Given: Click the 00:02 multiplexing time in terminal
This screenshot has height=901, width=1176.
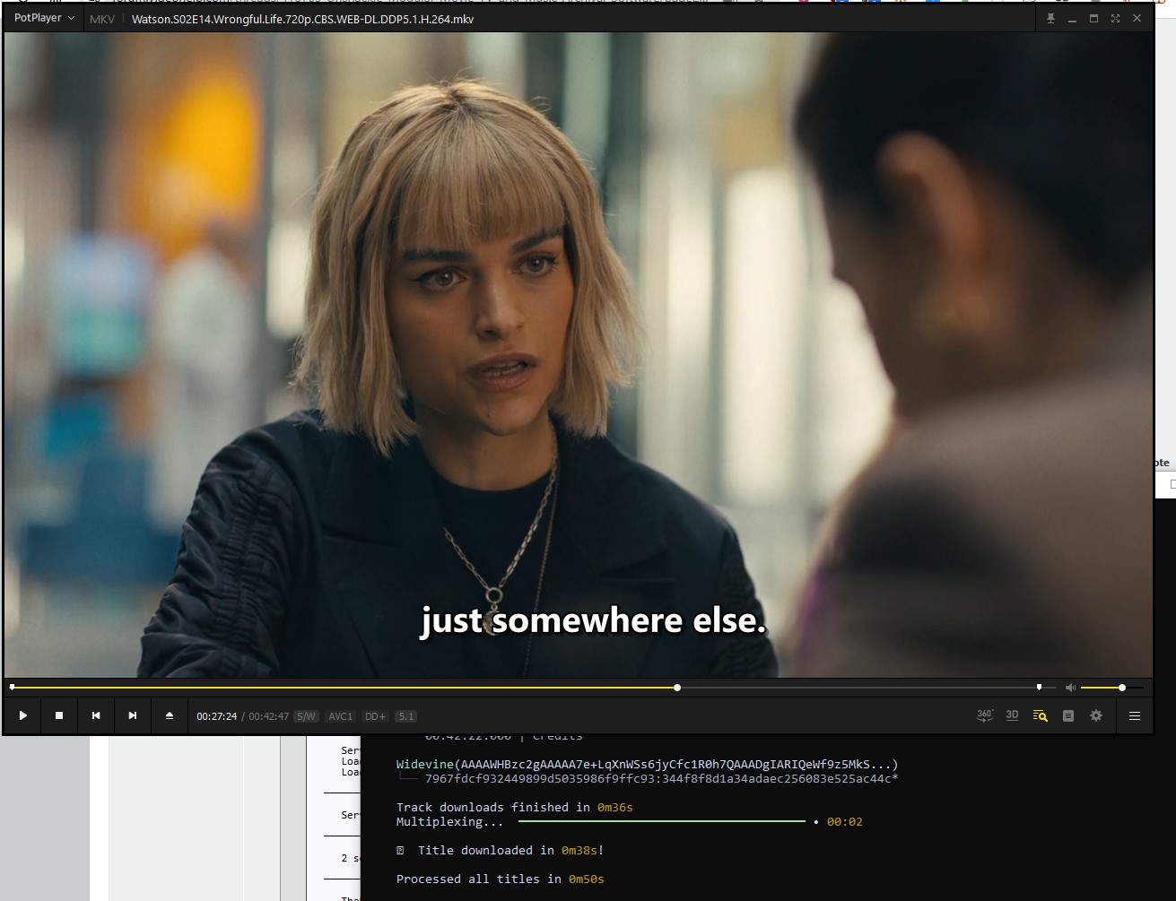Looking at the screenshot, I should pos(845,822).
